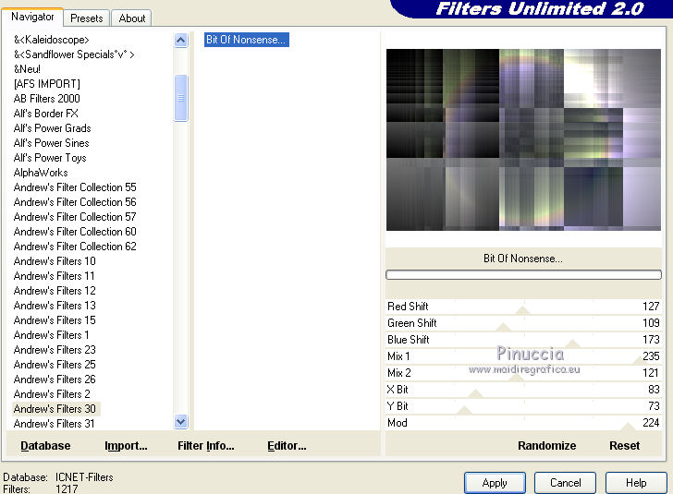
Task: Open the Presets tab
Action: tap(87, 18)
